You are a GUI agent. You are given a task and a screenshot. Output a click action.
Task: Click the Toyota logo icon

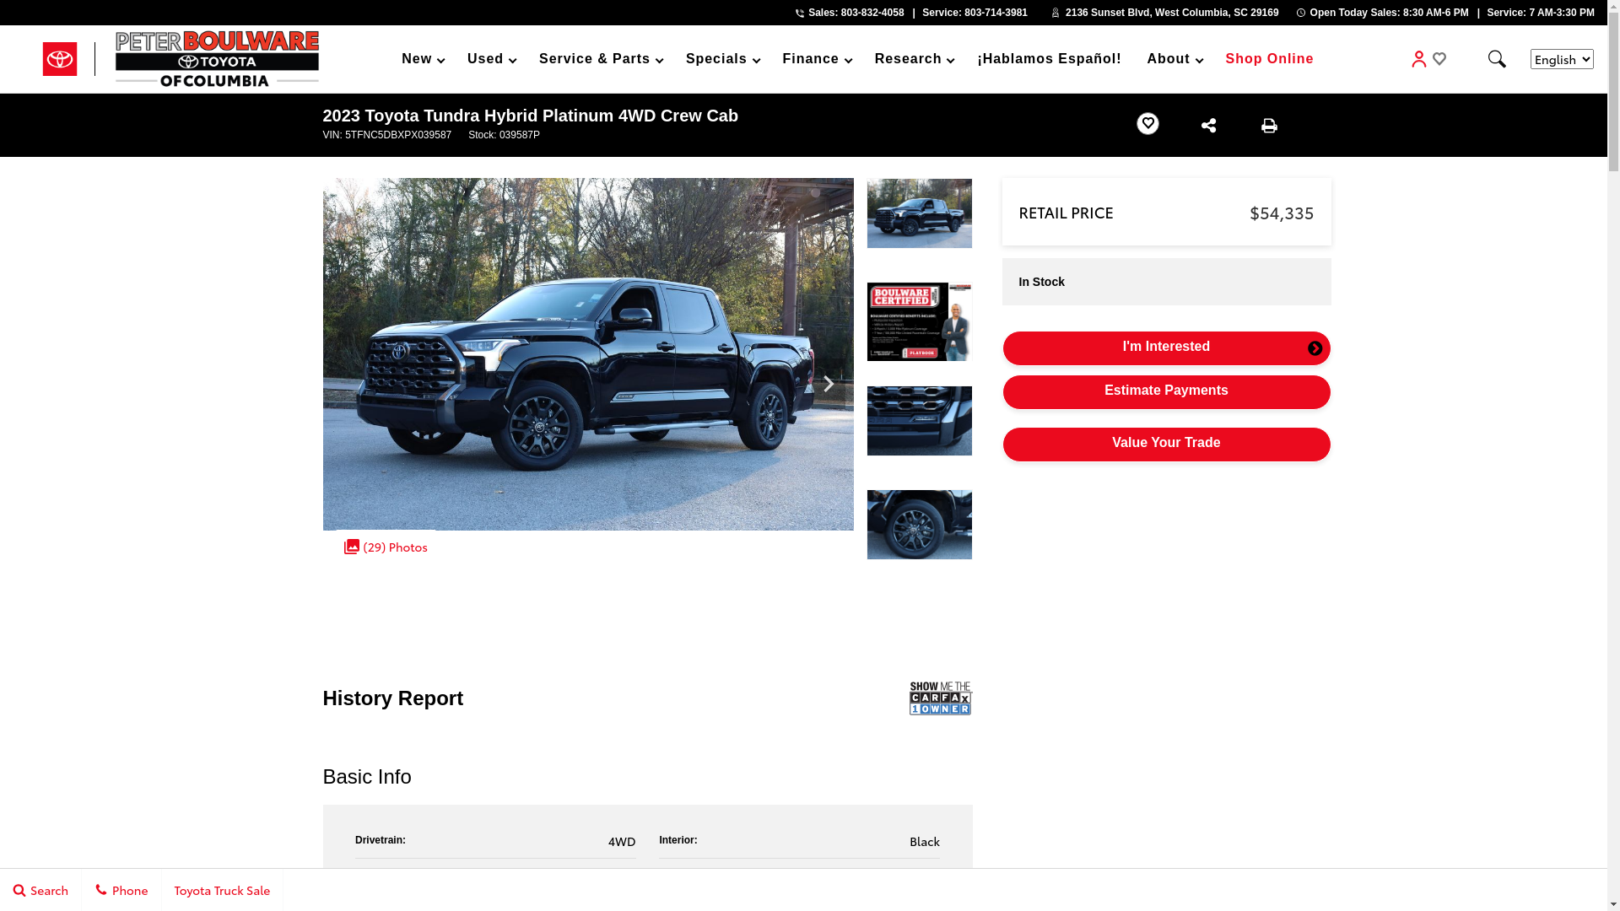[60, 59]
